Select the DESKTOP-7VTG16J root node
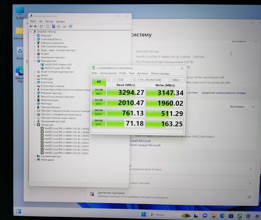 46,32
